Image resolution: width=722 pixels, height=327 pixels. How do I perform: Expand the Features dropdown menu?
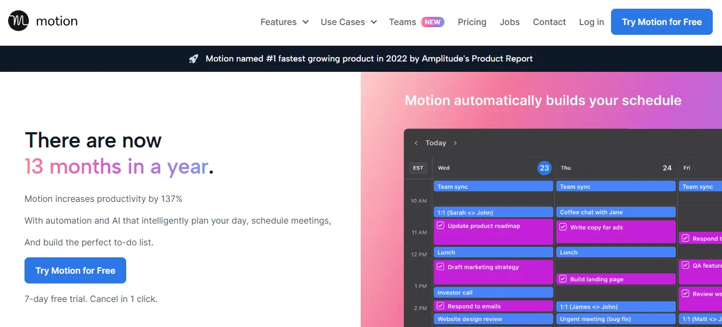(x=285, y=22)
